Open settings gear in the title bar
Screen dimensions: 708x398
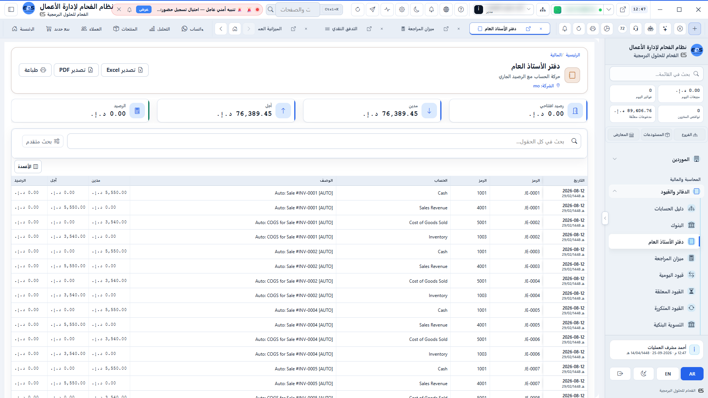click(x=402, y=9)
